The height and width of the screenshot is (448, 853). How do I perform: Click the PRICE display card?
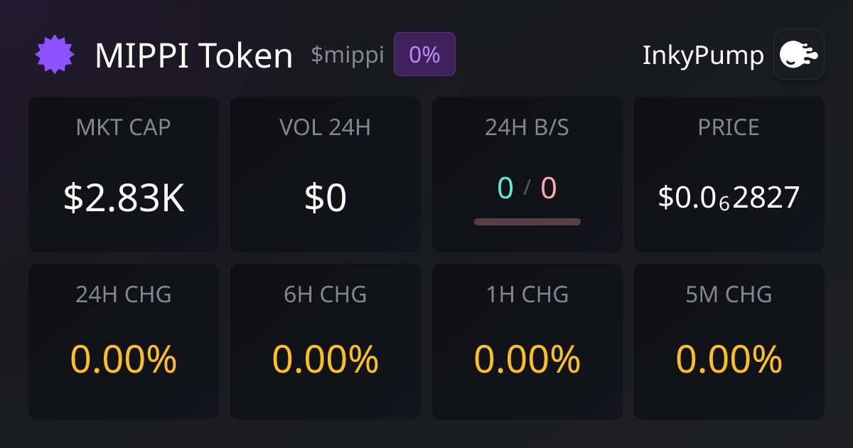coord(729,174)
